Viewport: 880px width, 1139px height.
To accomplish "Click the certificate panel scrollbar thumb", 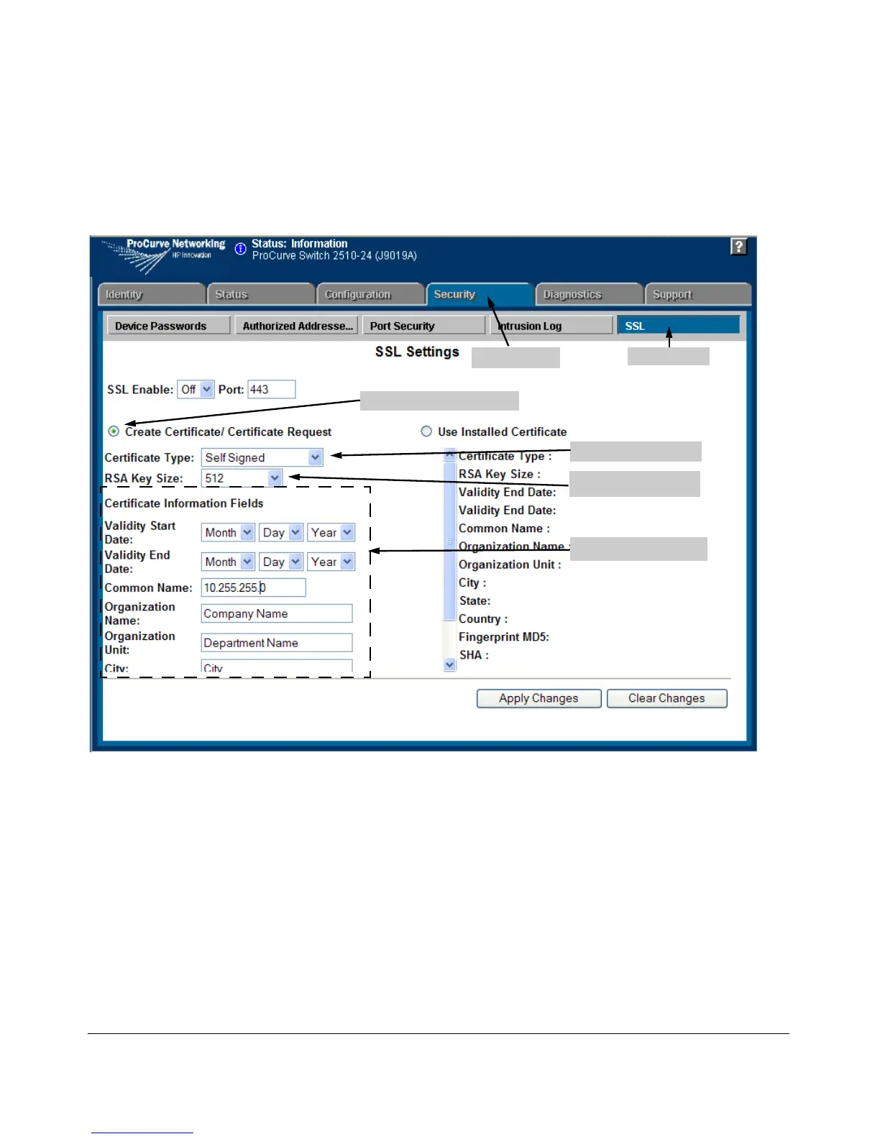I will 450,541.
